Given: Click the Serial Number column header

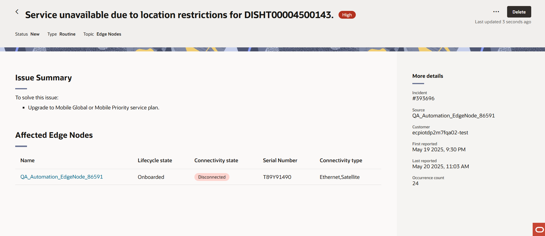Looking at the screenshot, I should (280, 160).
